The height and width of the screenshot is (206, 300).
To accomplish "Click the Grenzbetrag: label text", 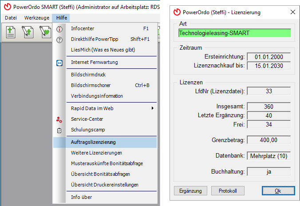I will [x=228, y=140].
